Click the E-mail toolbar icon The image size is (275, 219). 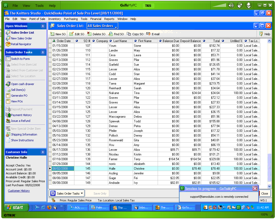[148, 34]
